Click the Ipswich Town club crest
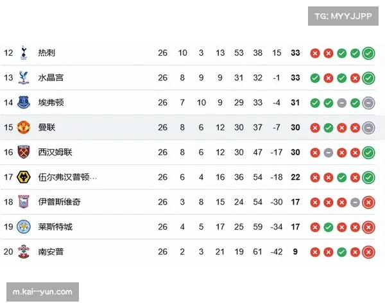The image size is (385, 308). [x=24, y=202]
